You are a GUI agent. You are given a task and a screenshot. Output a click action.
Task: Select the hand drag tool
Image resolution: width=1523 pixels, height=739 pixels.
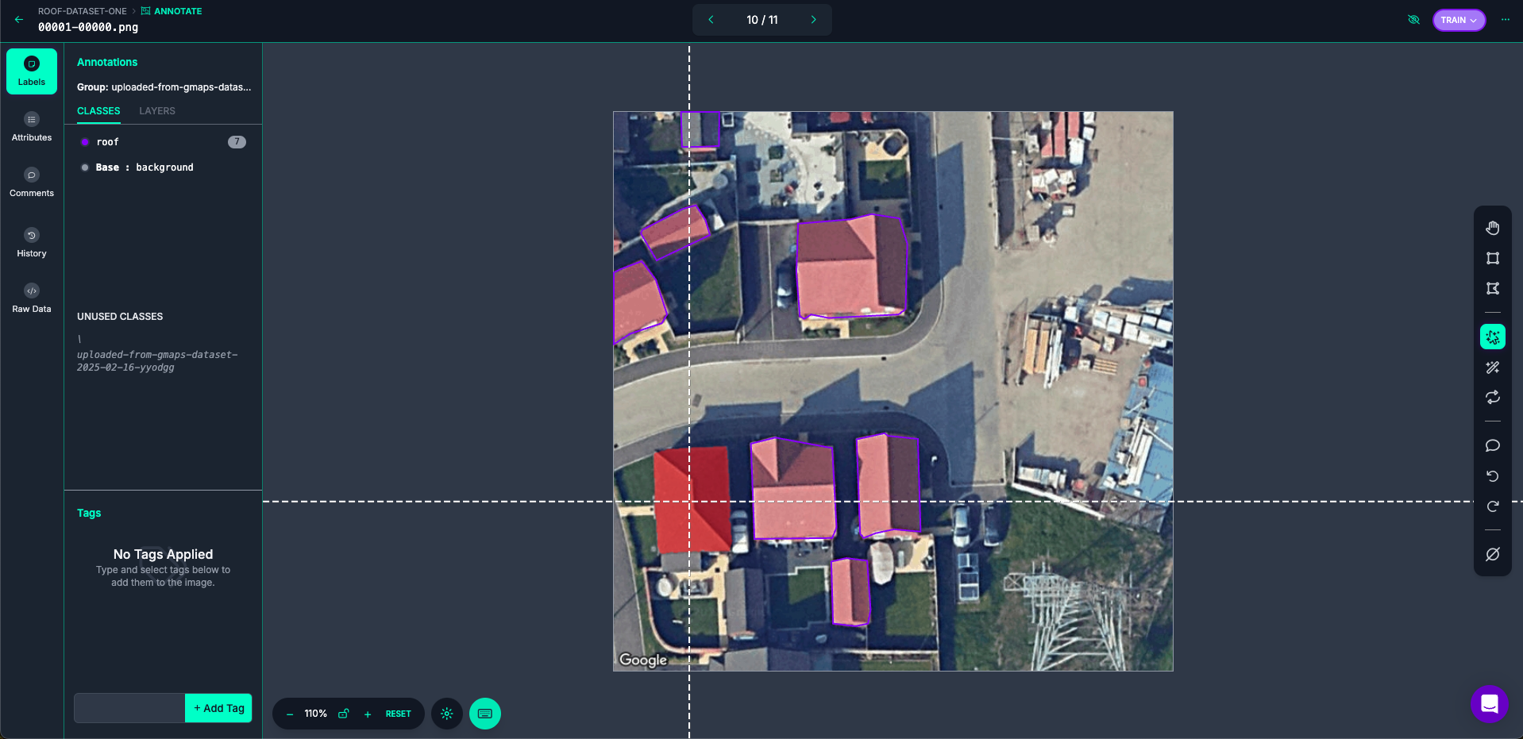(1492, 229)
